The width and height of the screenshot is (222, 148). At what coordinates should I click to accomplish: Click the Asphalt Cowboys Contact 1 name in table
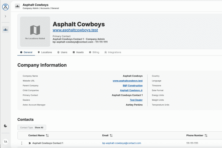coord(48,143)
